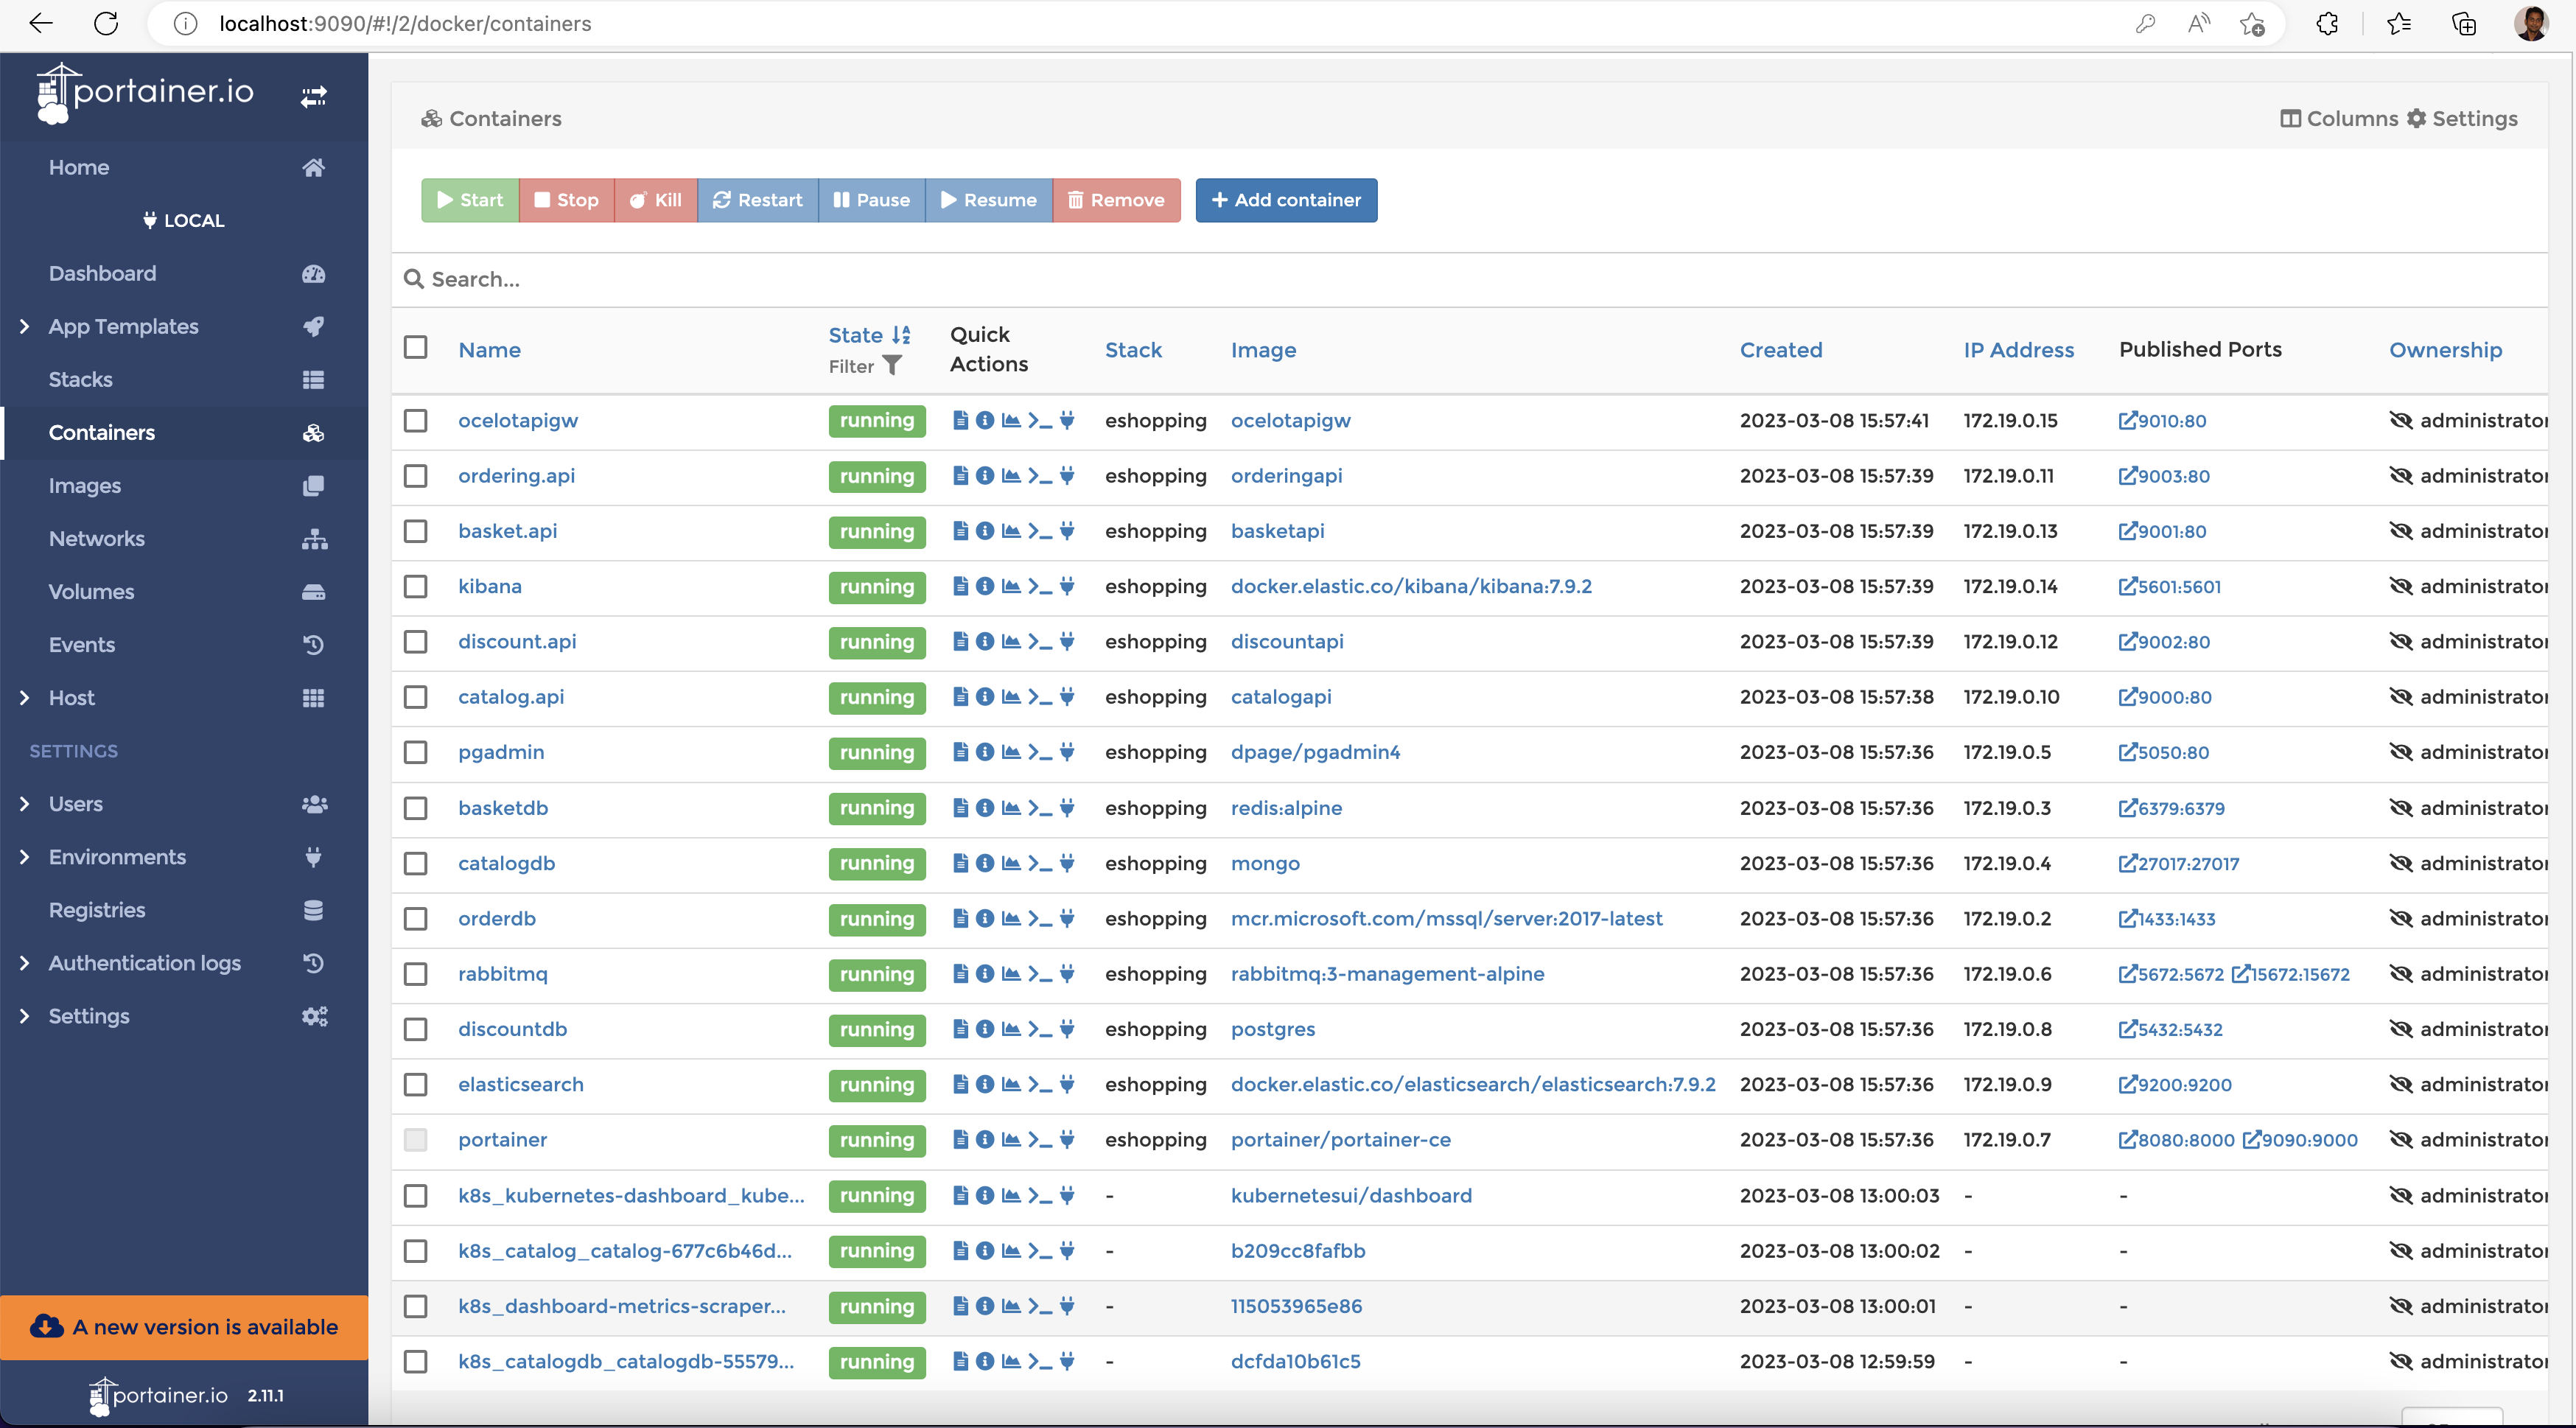2576x1428 pixels.
Task: Open logs icon for portainer container
Action: pos(960,1139)
